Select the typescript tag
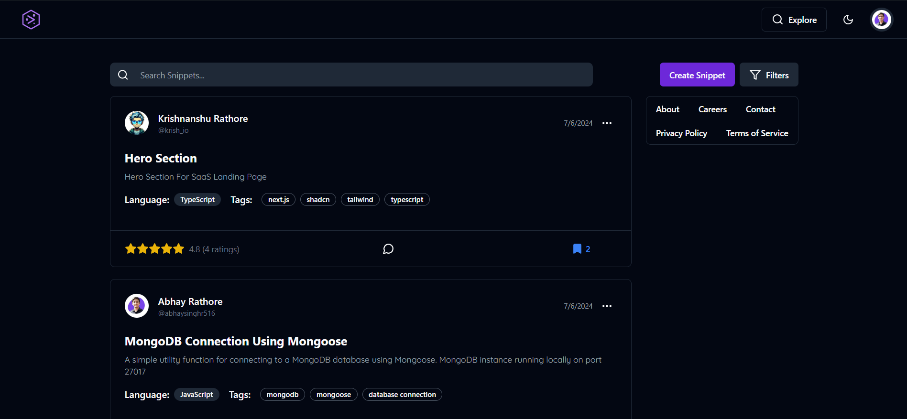The height and width of the screenshot is (419, 907). 407,200
